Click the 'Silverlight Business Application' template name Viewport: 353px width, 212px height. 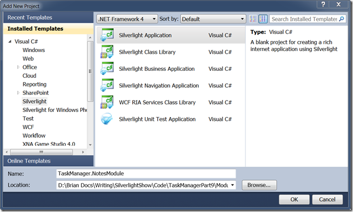(x=157, y=69)
